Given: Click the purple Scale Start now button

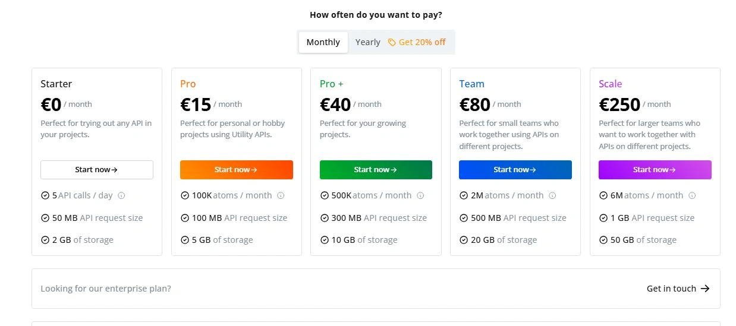Looking at the screenshot, I should pyautogui.click(x=655, y=170).
